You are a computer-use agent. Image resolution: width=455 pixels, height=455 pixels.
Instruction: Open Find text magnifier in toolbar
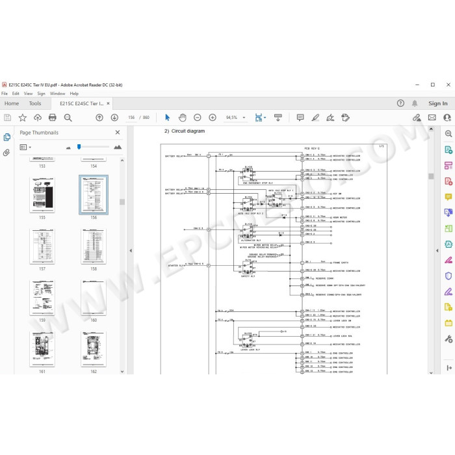pos(68,118)
